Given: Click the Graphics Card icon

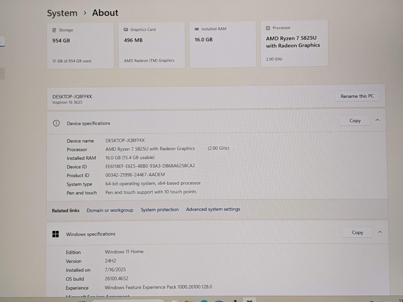Looking at the screenshot, I should coord(126,30).
